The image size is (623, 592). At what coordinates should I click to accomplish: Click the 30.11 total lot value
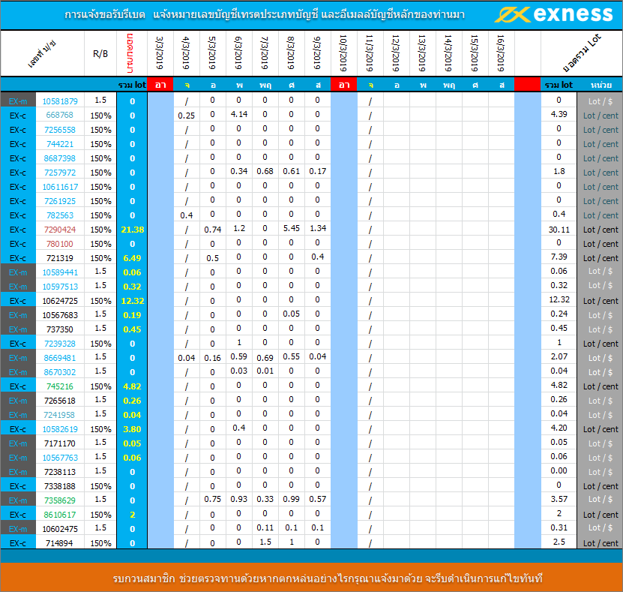(x=558, y=229)
